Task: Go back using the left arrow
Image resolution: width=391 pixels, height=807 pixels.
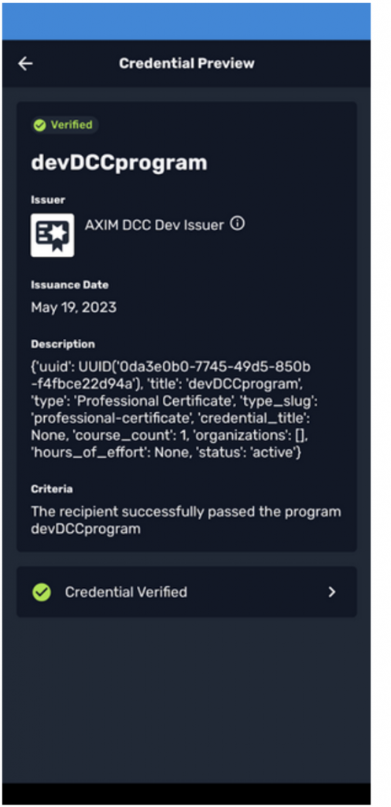Action: coord(25,63)
